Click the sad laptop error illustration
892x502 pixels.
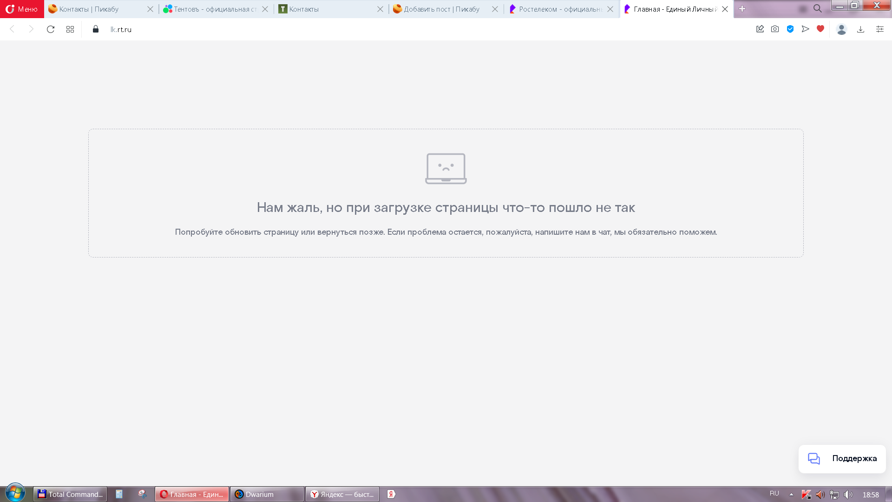click(446, 169)
